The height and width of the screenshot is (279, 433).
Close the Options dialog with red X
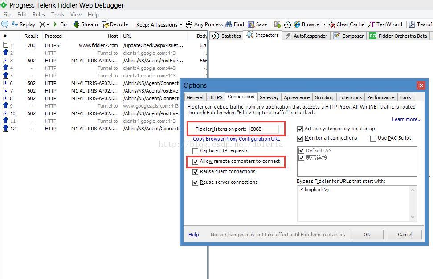click(421, 85)
